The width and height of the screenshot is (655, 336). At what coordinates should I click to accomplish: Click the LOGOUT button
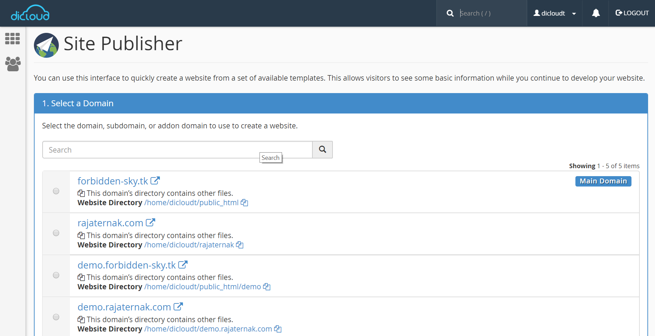[x=632, y=13]
